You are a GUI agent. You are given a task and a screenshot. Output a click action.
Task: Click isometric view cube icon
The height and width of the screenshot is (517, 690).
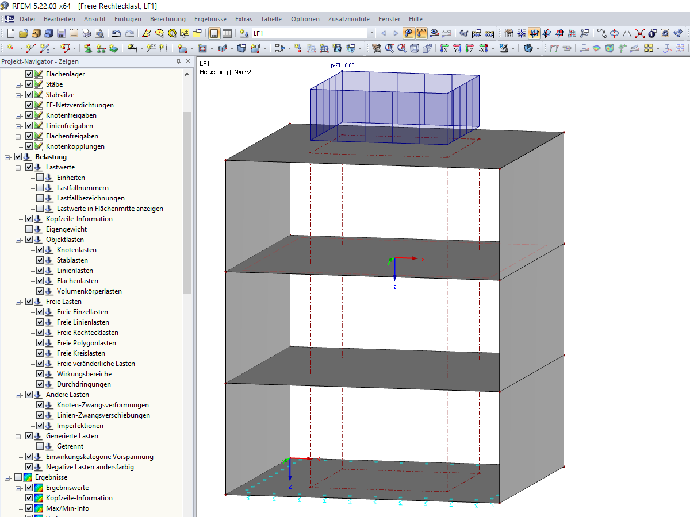[x=415, y=48]
